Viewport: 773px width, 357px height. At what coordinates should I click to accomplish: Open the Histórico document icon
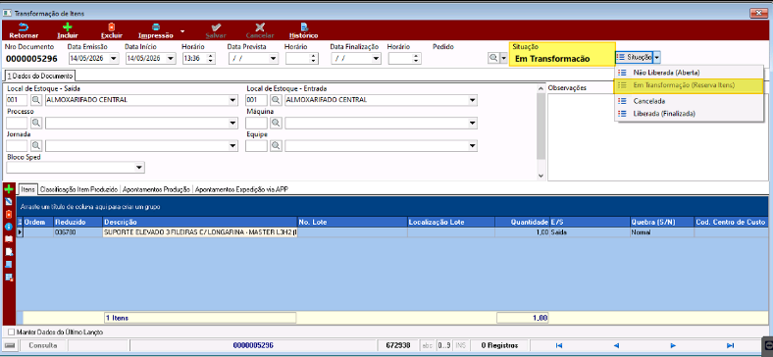tap(304, 27)
